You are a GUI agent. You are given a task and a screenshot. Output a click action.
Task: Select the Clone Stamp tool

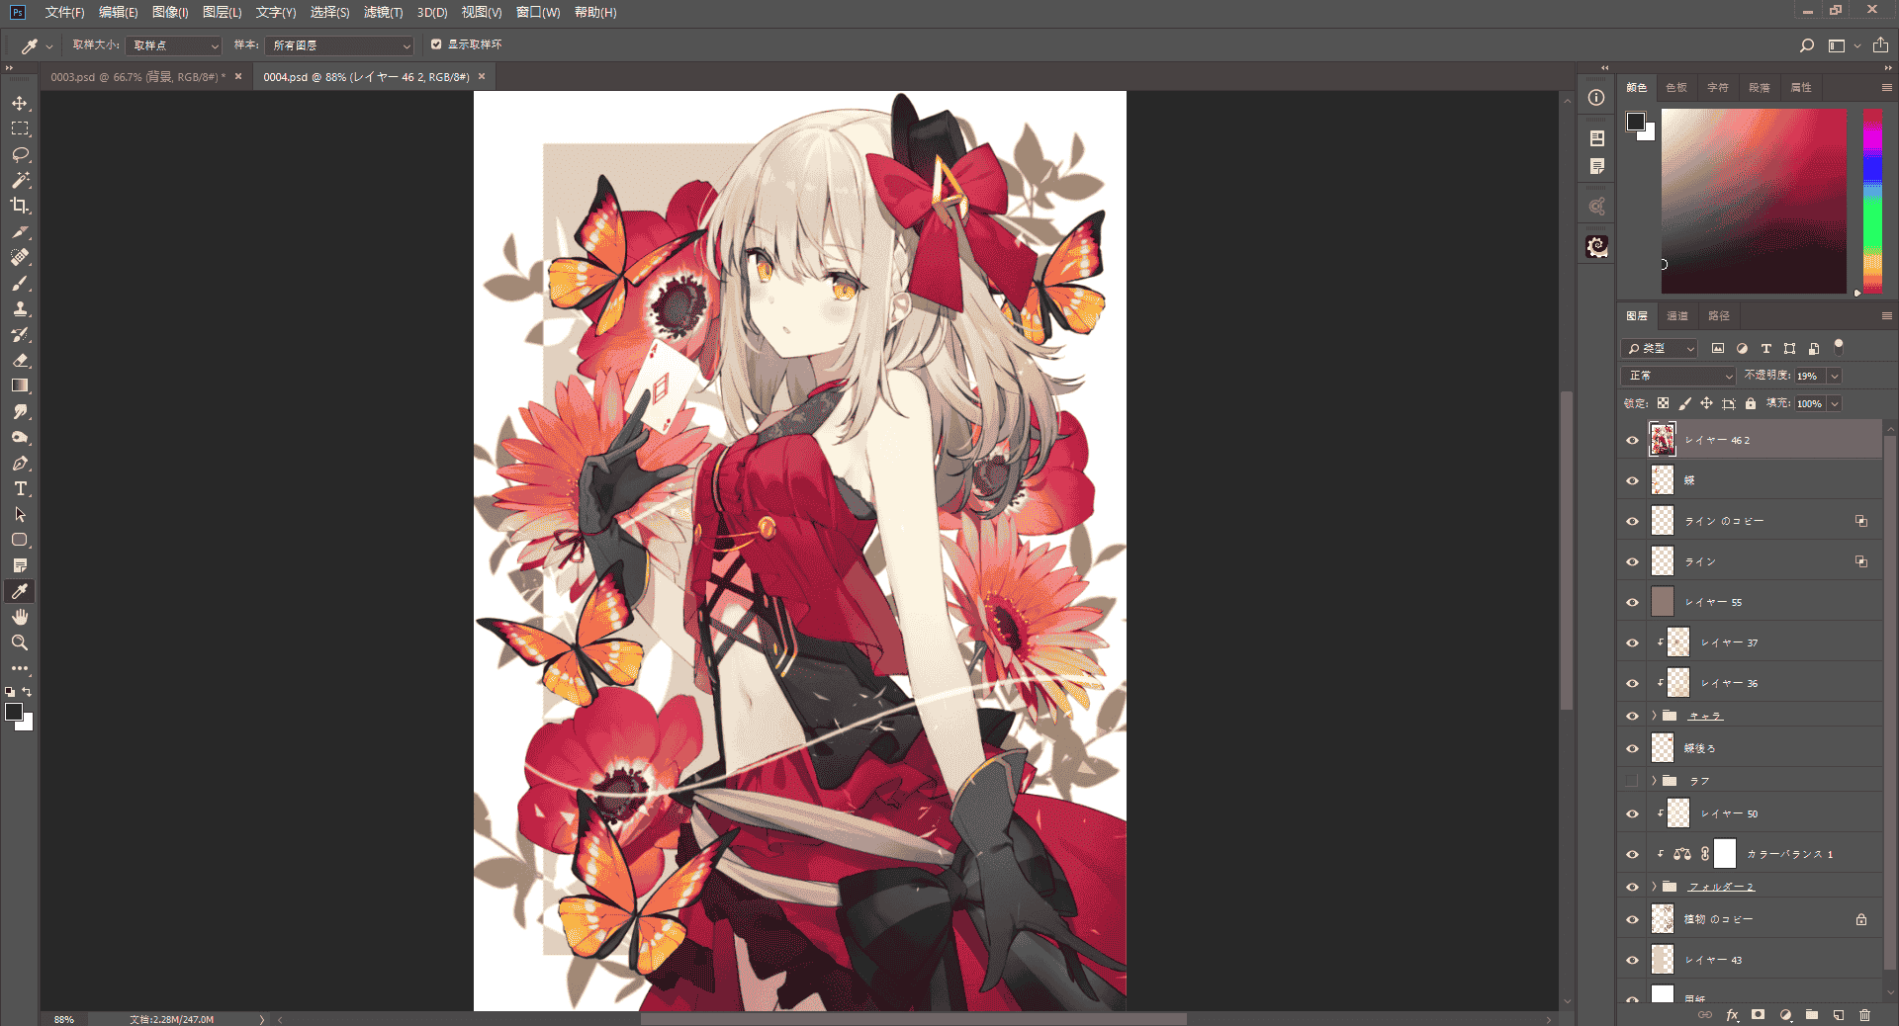coord(20,308)
